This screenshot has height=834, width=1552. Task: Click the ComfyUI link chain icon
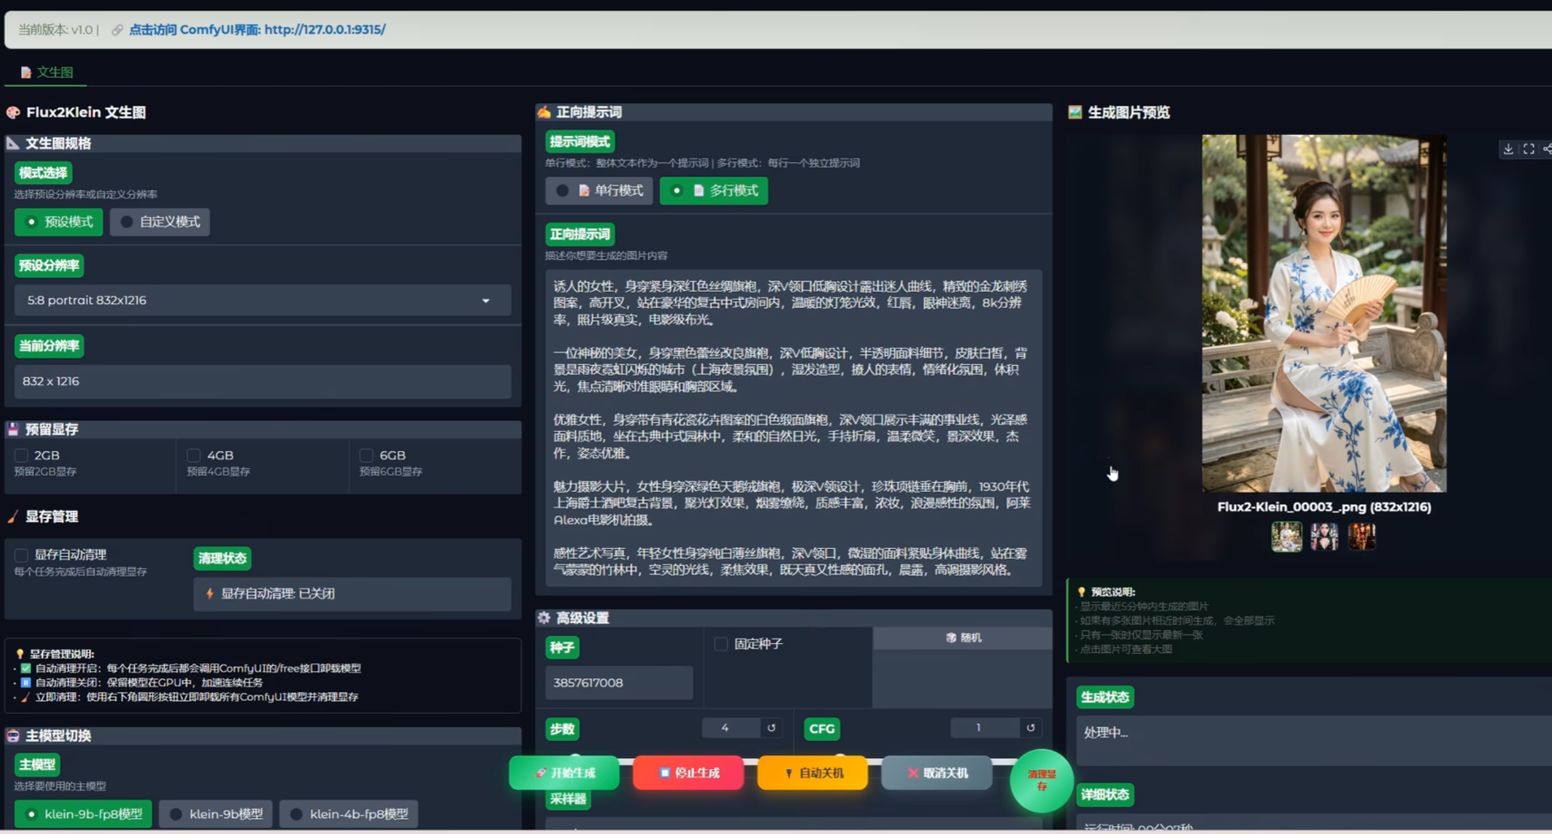(x=117, y=30)
